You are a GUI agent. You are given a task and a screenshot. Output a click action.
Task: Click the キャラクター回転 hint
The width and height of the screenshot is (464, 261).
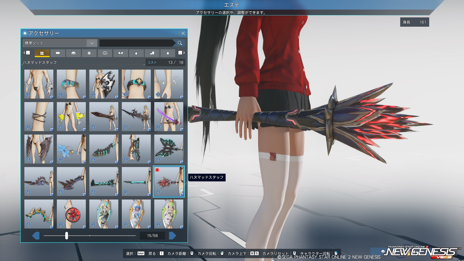pyautogui.click(x=319, y=253)
